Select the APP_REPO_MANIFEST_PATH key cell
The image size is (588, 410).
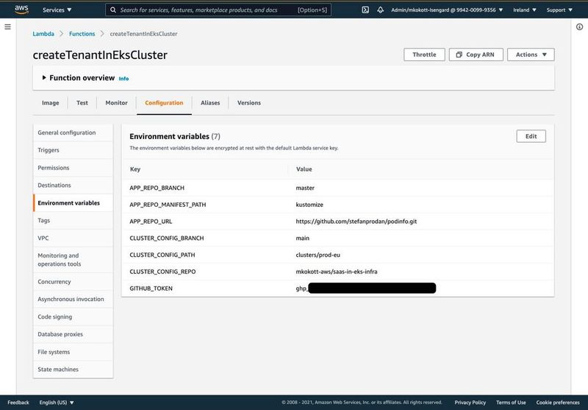[168, 205]
